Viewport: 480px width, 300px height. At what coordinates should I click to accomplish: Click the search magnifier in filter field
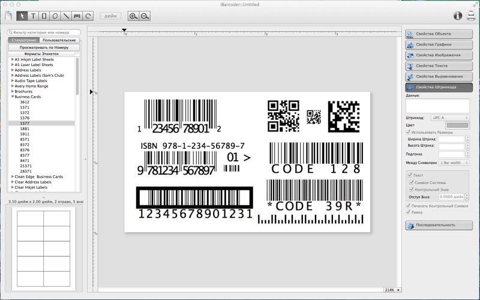click(x=10, y=32)
